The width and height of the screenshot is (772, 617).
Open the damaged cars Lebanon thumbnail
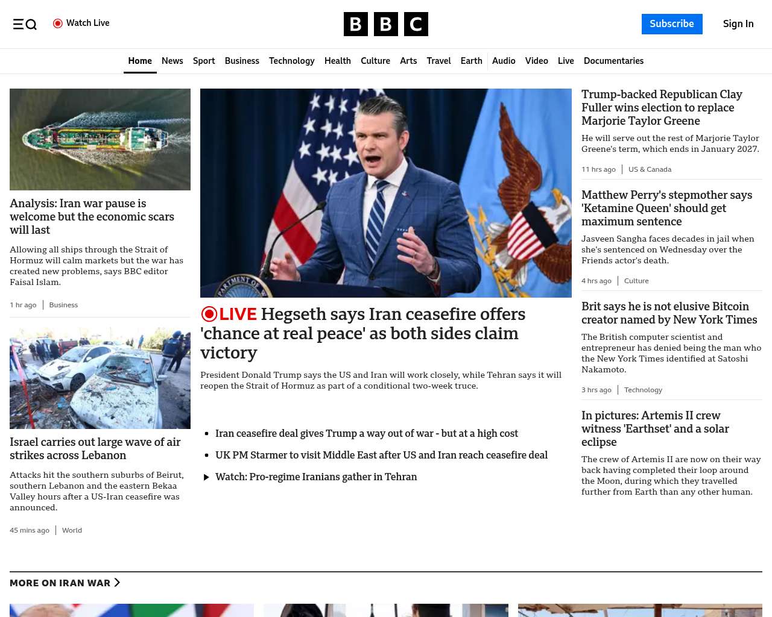click(100, 378)
